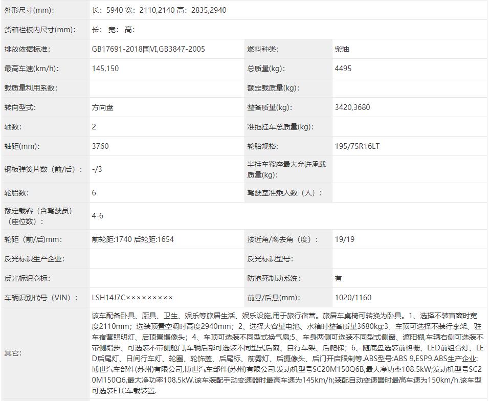Click the 反光标识商标 label
The height and width of the screenshot is (401, 490).
click(27, 278)
